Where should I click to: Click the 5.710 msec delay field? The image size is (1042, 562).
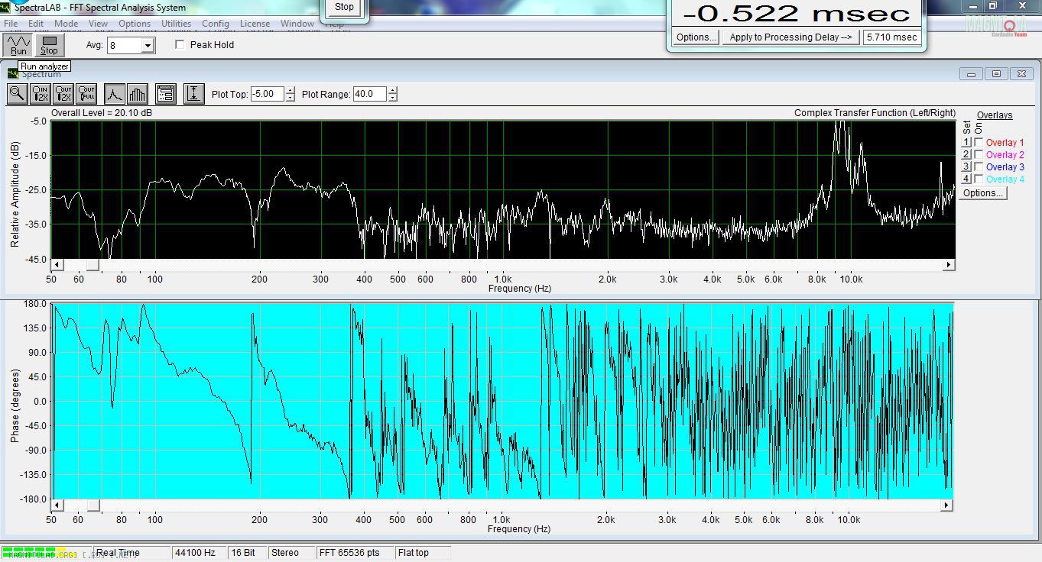pos(891,37)
